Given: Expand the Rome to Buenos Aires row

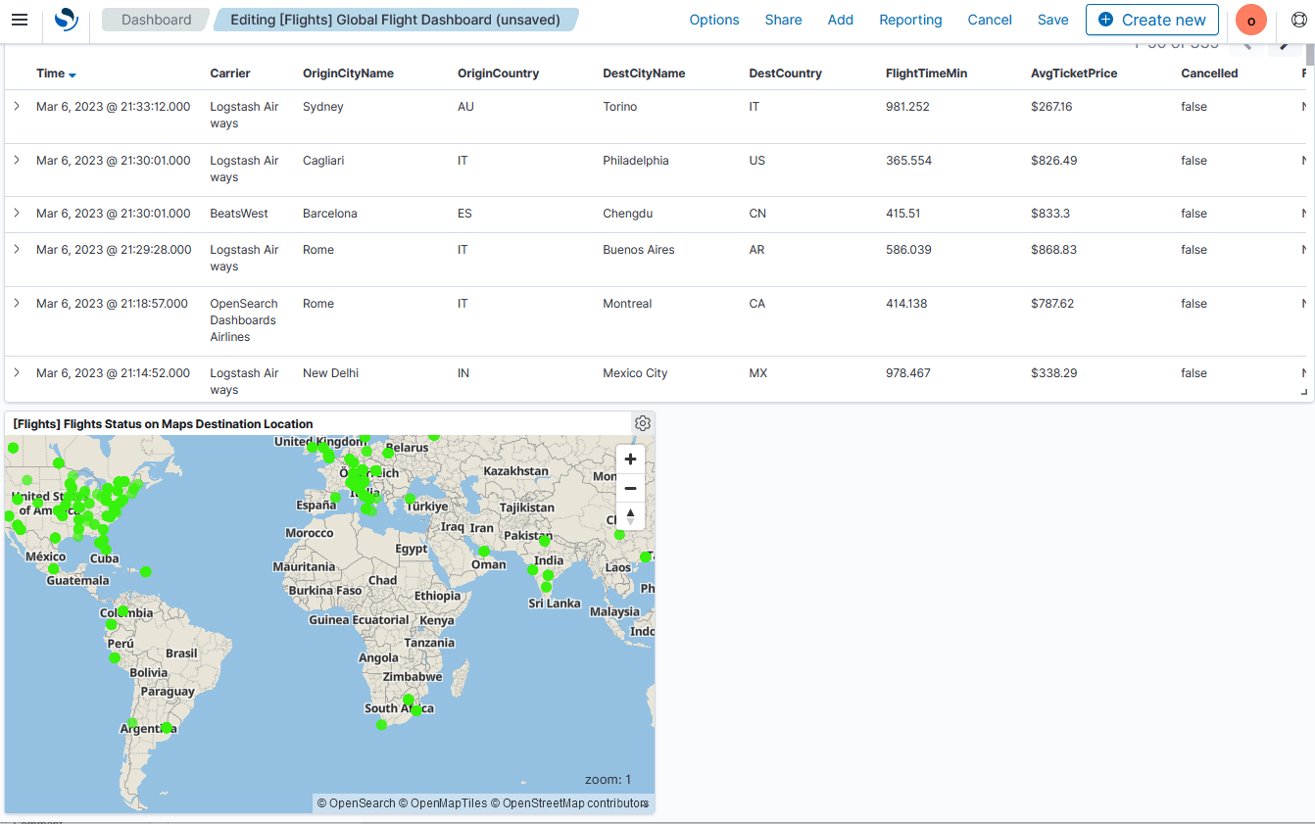Looking at the screenshot, I should tap(16, 249).
